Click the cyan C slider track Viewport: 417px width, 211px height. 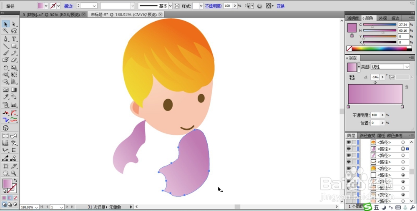tap(379, 25)
